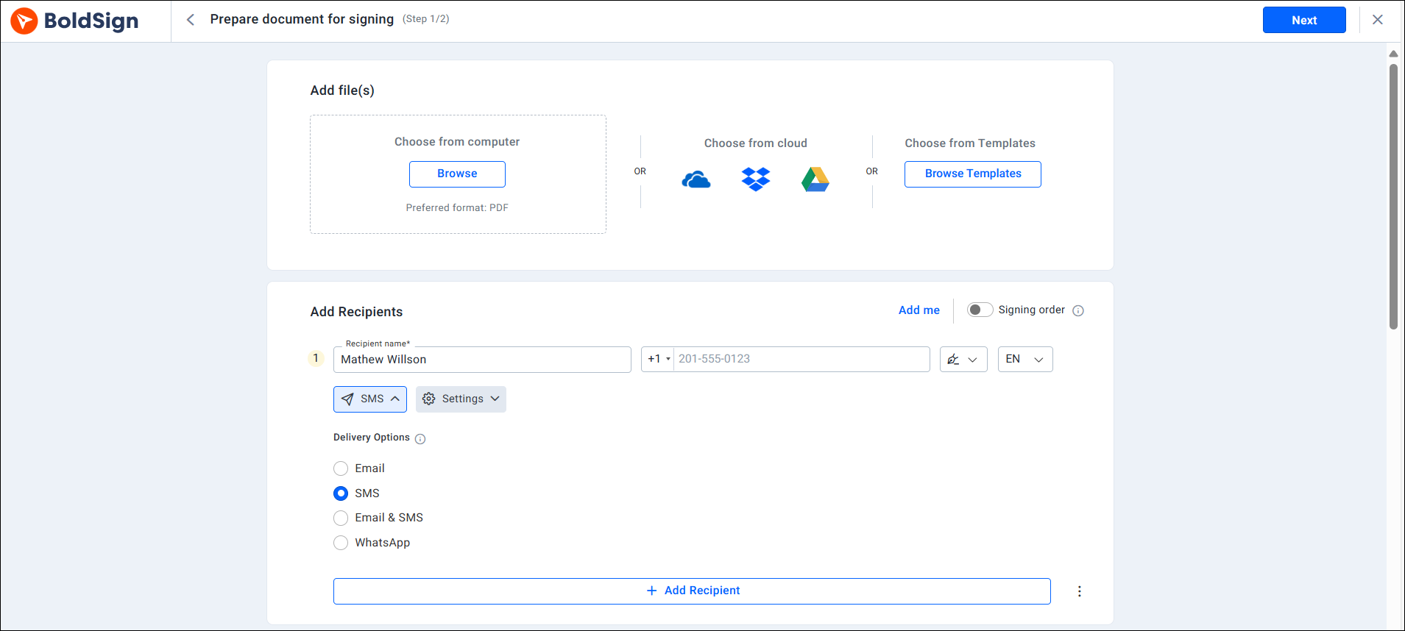Select the SMS delivery radio button
The image size is (1405, 631).
[341, 493]
